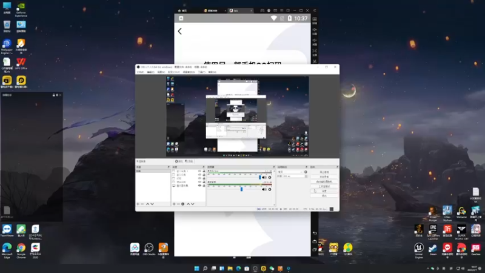485x273 pixels.
Task: Pop out the Controls dock
Action: click(x=338, y=167)
